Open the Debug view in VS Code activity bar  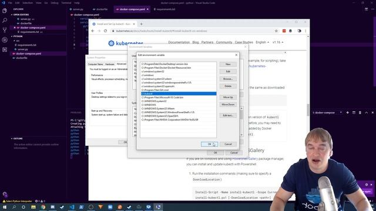click(5, 40)
